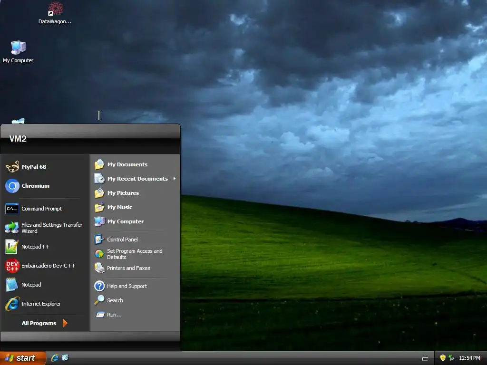
Task: Open MyPal 68 from the Start menu
Action: click(45, 167)
